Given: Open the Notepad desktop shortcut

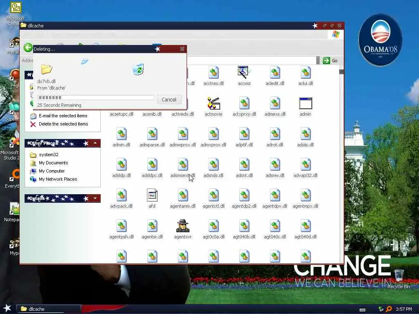Looking at the screenshot, I should coord(12,212).
